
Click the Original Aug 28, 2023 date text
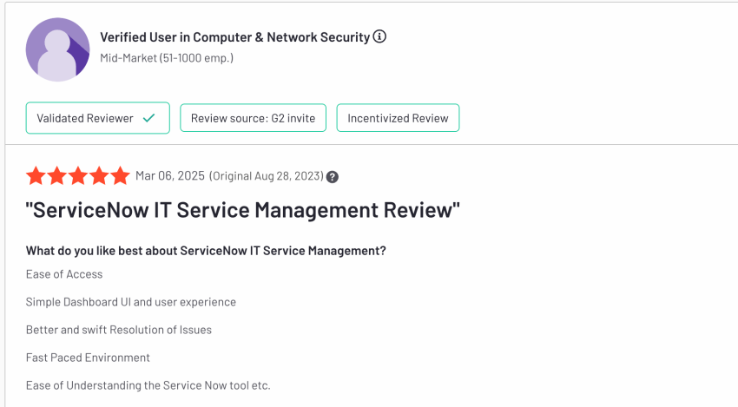267,176
